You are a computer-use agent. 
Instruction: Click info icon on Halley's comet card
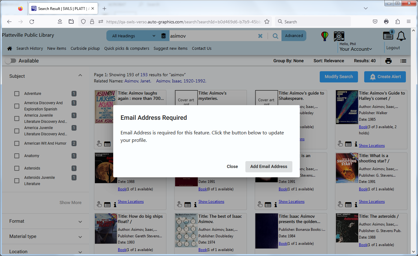pos(356,144)
